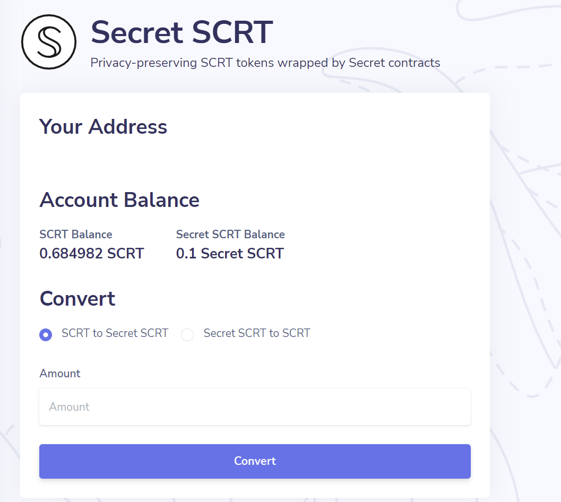Screen dimensions: 561x502
Task: Click the Privacy-preserving SCRT tokens subtitle
Action: (265, 63)
